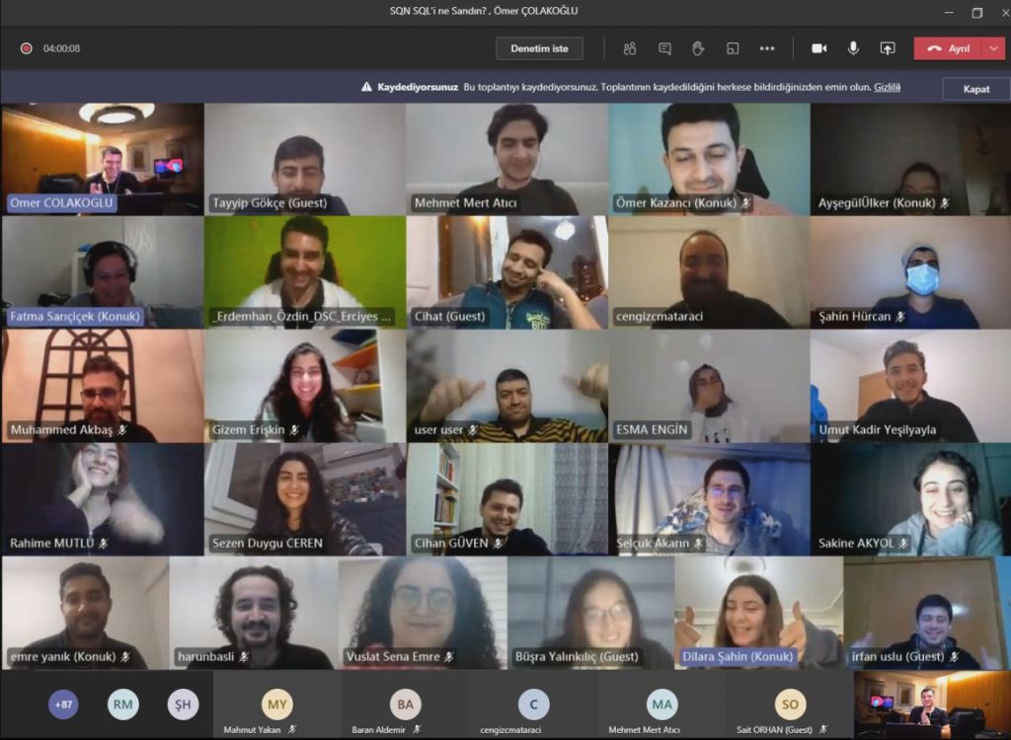The height and width of the screenshot is (740, 1011).
Task: Click the Denetim iste button
Action: tap(539, 48)
